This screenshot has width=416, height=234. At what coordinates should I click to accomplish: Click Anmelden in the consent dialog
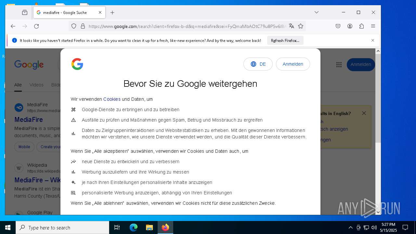(x=293, y=64)
